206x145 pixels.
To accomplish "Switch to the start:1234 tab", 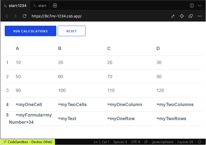I will click(15, 6).
